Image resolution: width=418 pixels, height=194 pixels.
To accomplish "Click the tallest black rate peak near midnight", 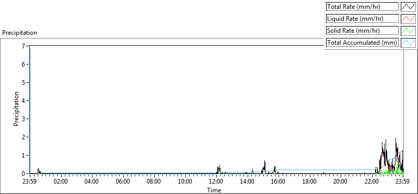I will pyautogui.click(x=396, y=139).
